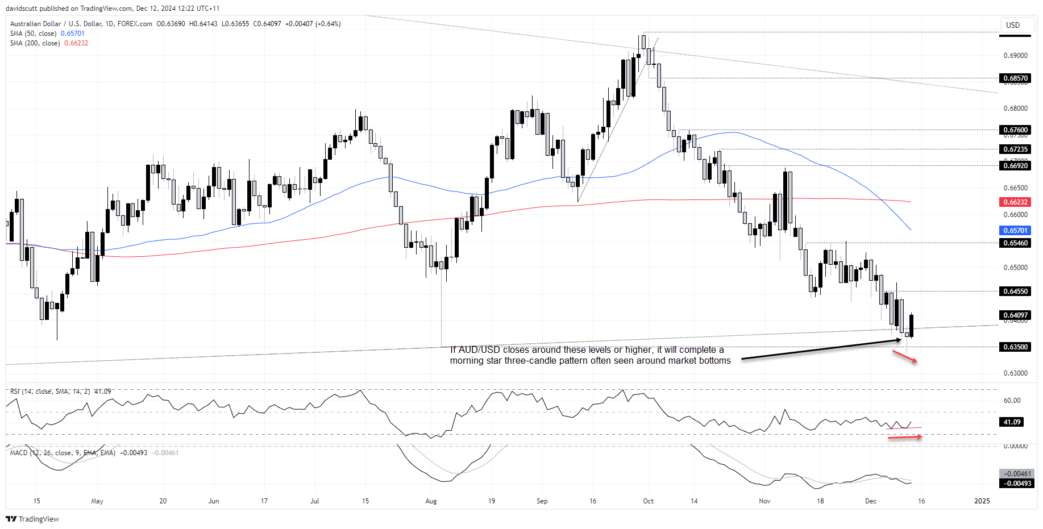Click the May date on time axis
The width and height of the screenshot is (1043, 529).
click(97, 501)
